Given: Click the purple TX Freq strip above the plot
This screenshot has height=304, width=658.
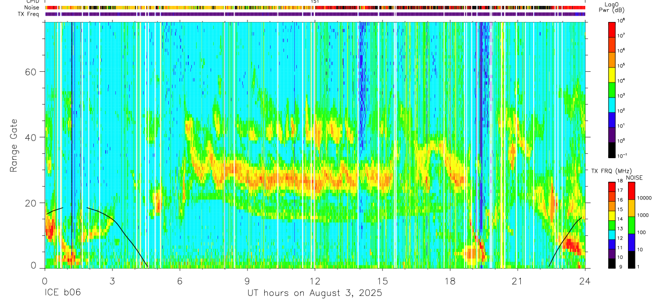Looking at the screenshot, I should click(x=315, y=14).
